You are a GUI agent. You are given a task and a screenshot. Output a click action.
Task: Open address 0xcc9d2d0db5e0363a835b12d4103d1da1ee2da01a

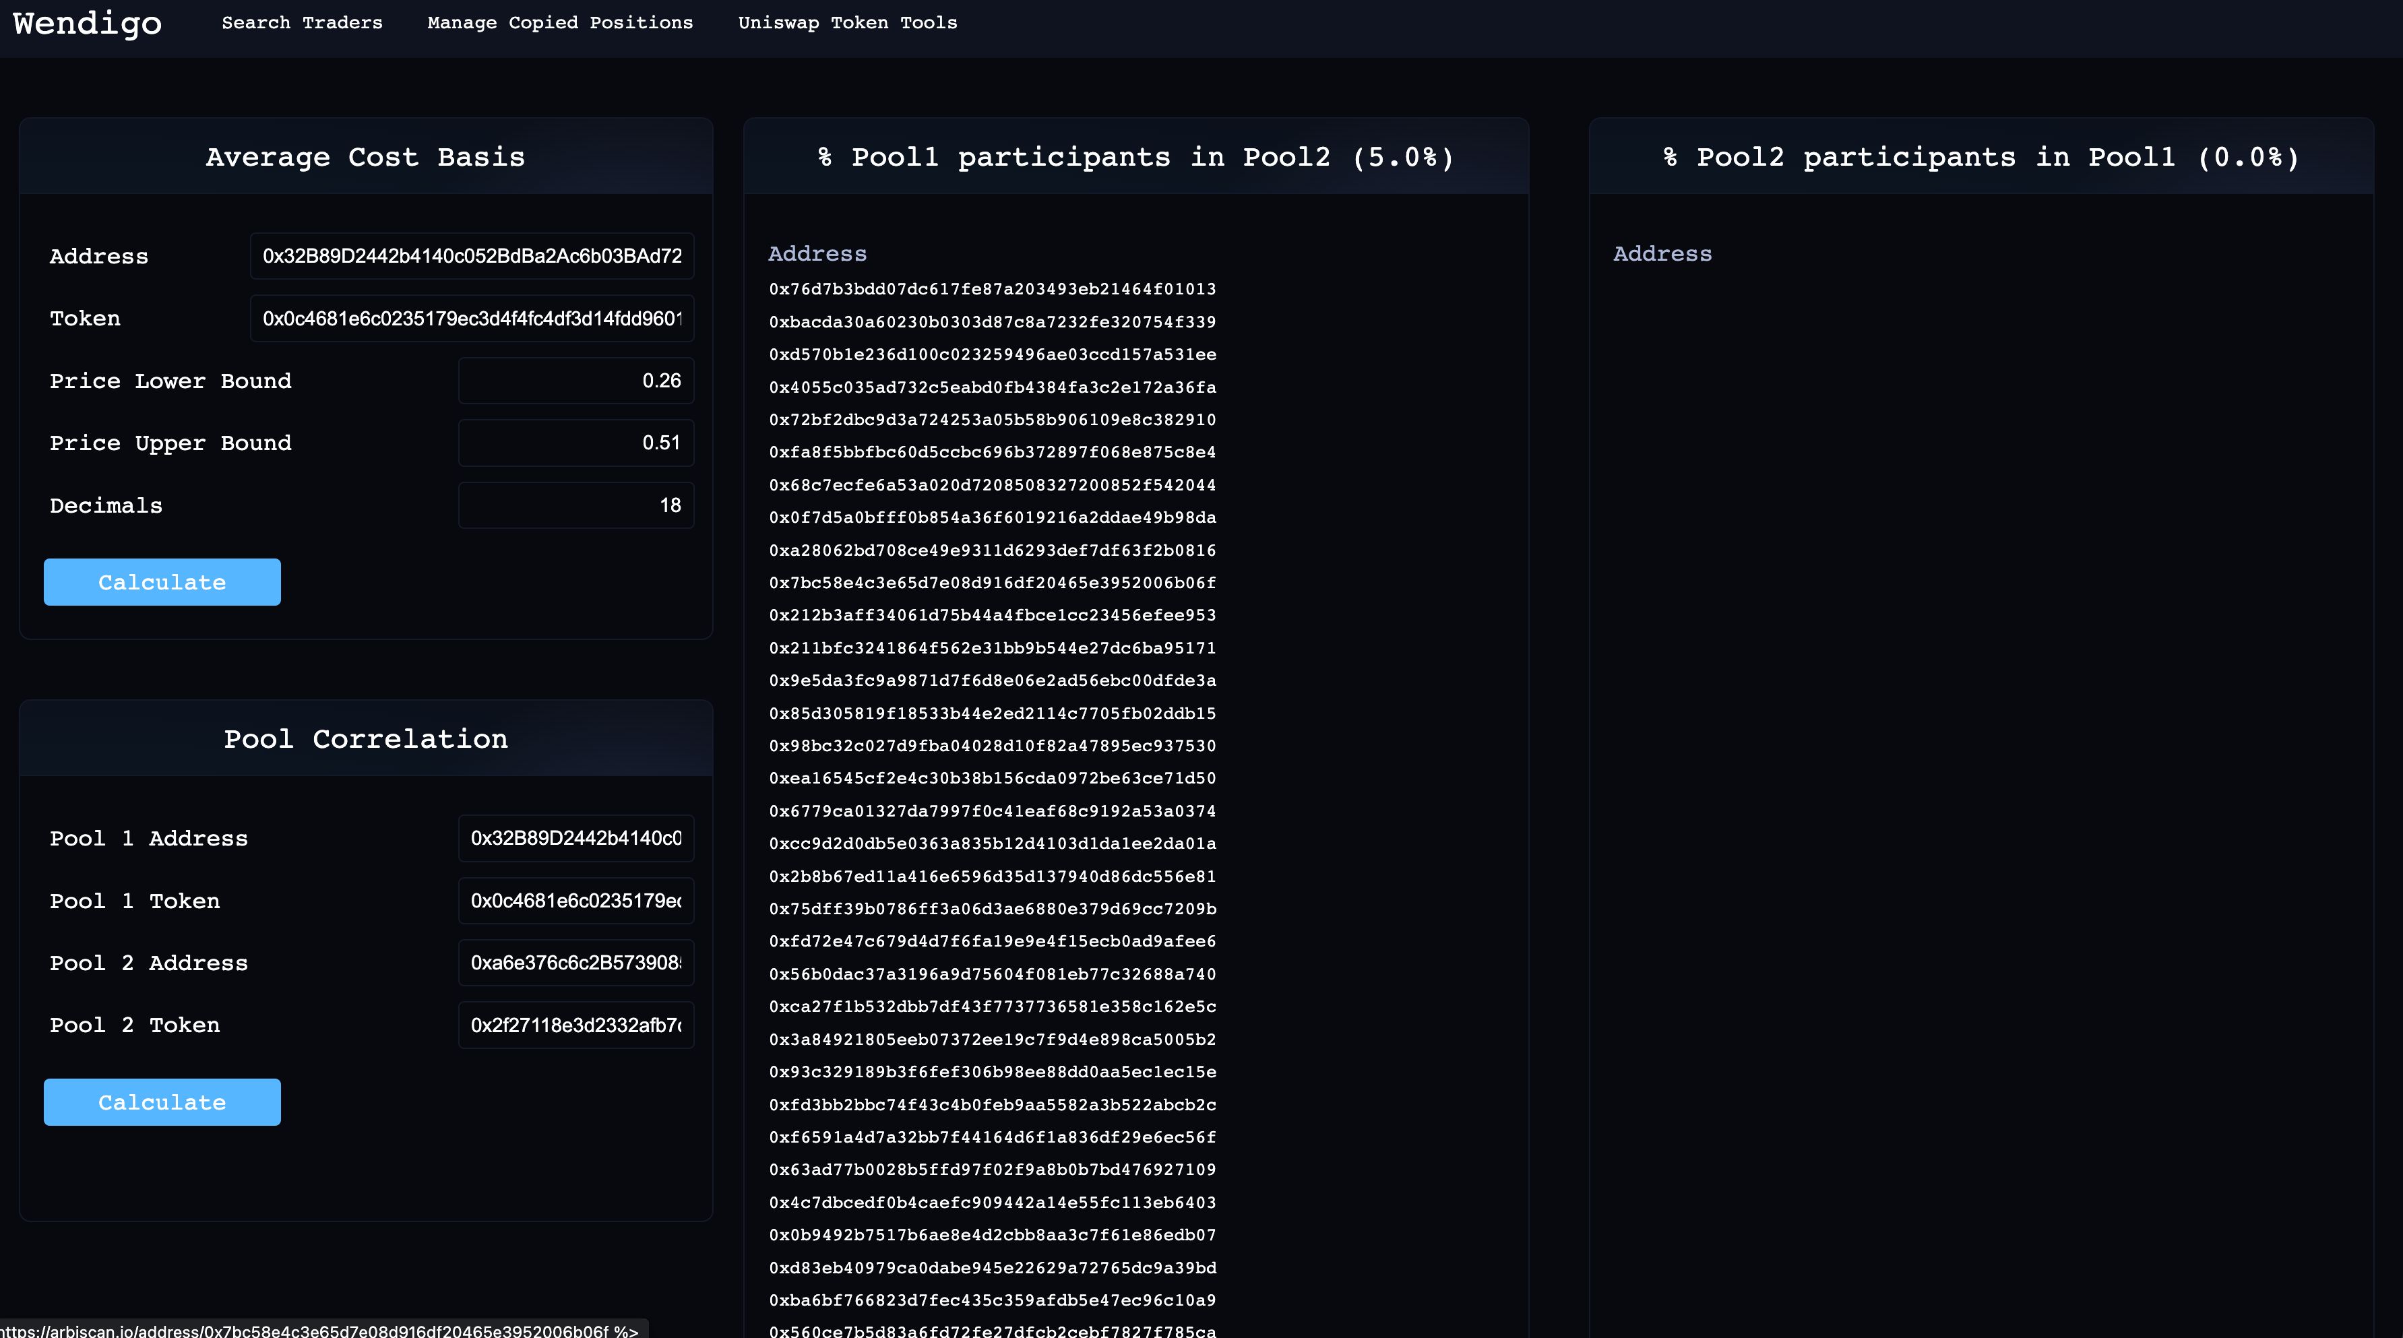(993, 843)
